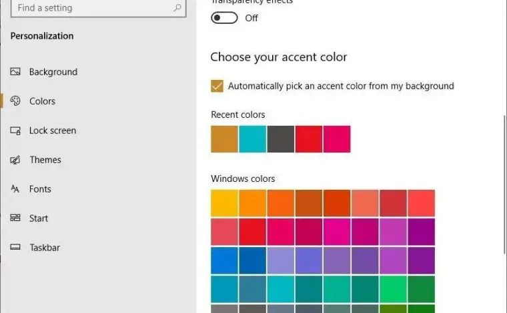
Task: Click the Lock screen monitor icon
Action: pos(15,131)
